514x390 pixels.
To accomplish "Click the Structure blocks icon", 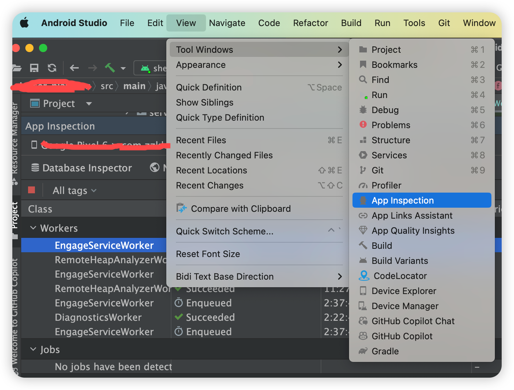I will [363, 140].
